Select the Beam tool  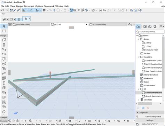coord(4,49)
